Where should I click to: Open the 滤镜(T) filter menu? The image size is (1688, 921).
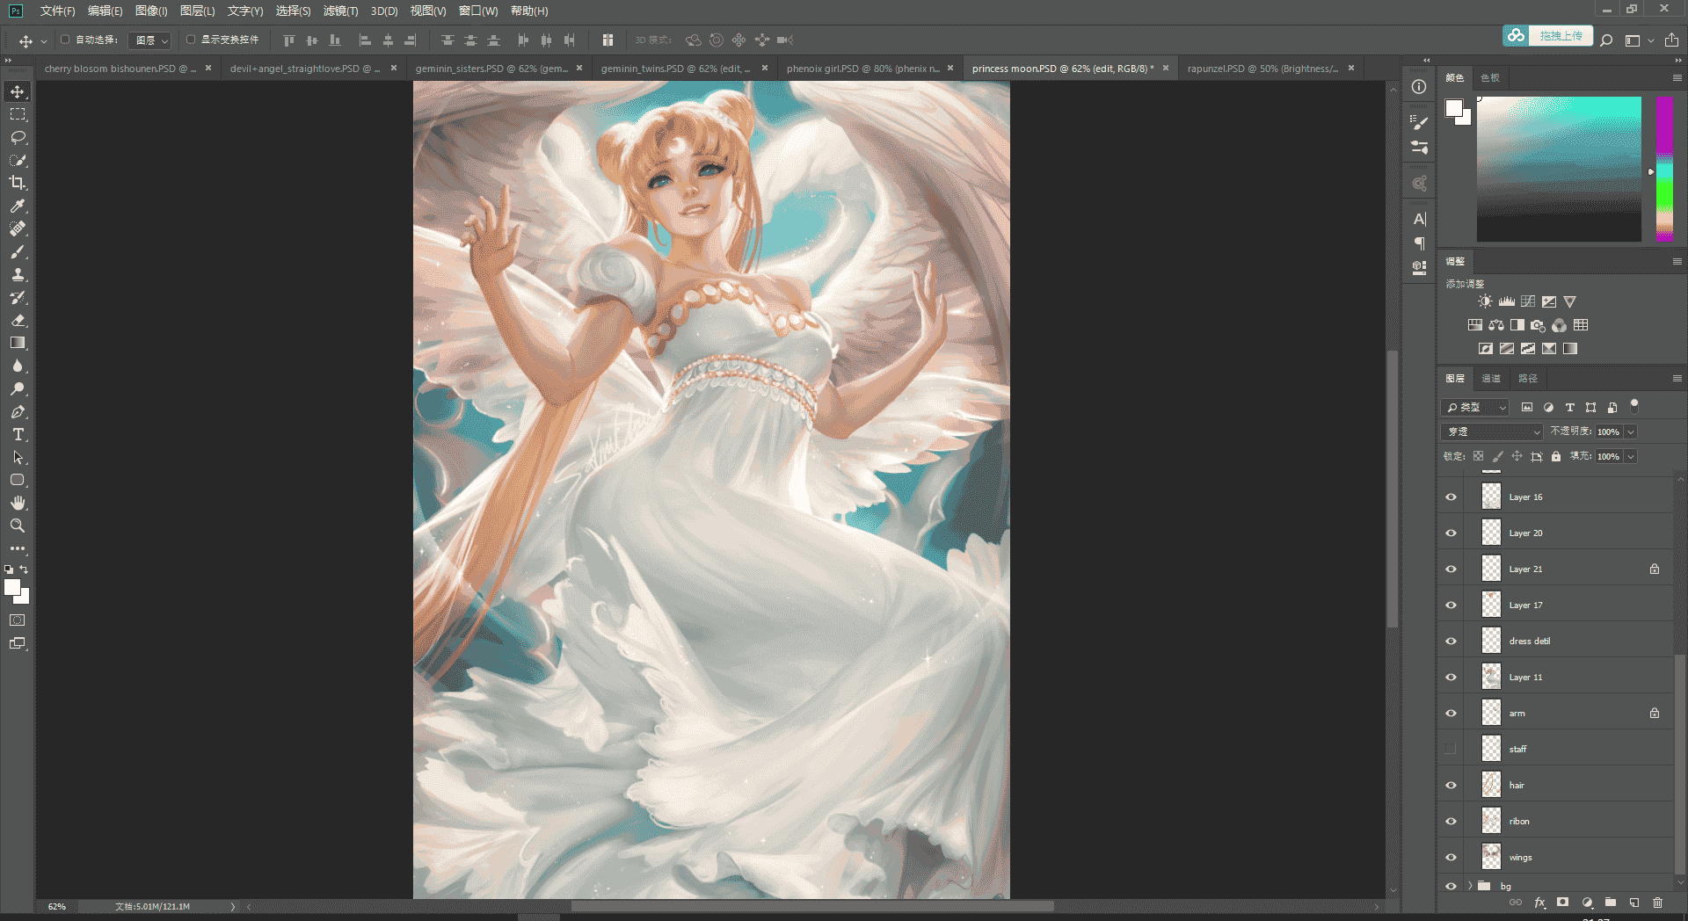pyautogui.click(x=340, y=11)
